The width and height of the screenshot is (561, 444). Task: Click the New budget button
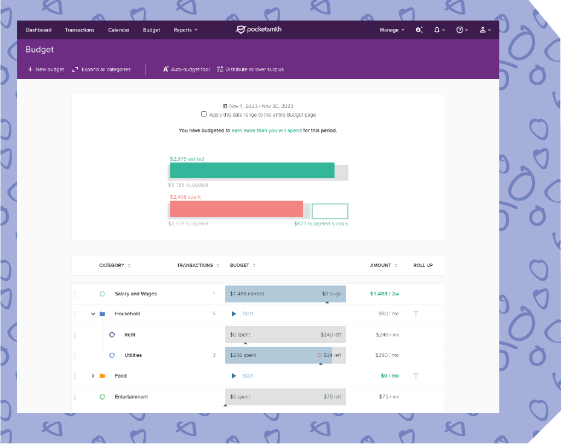tap(45, 69)
